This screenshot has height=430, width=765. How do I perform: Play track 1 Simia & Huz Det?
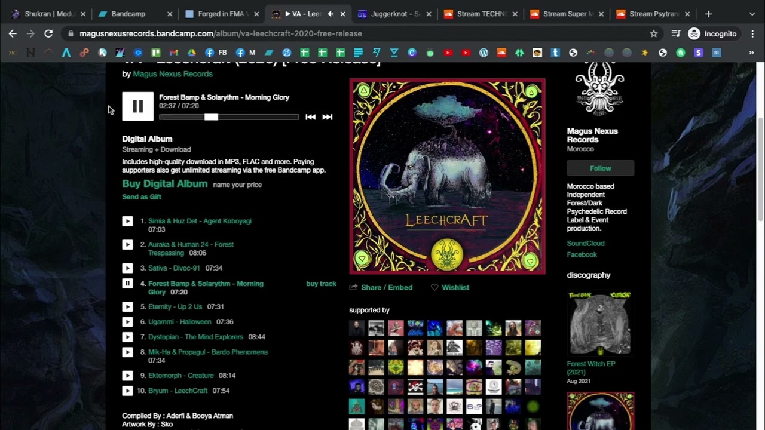point(127,221)
